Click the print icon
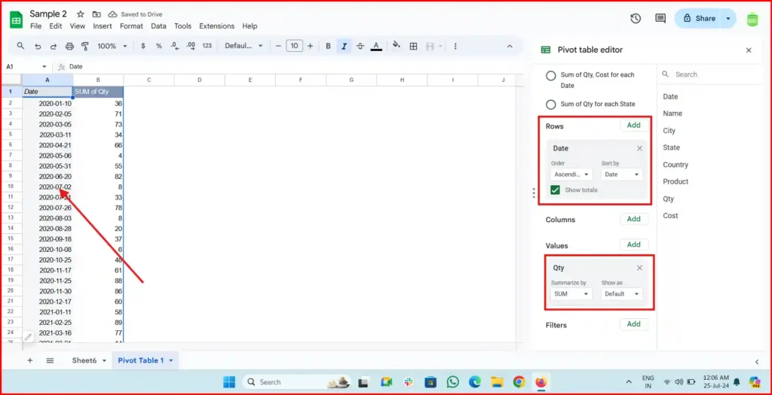This screenshot has height=395, width=772. pos(69,46)
